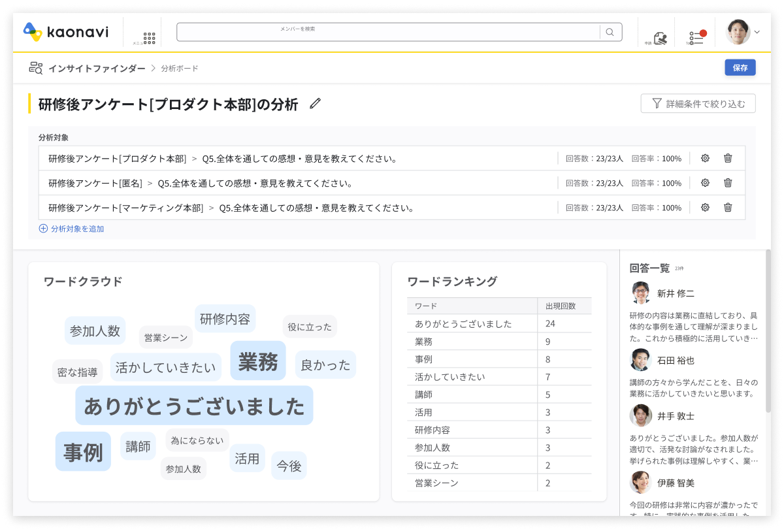This screenshot has width=784, height=529.
Task: Select the 研修後アンケート[プロダクト本部] target row
Action: (x=392, y=158)
